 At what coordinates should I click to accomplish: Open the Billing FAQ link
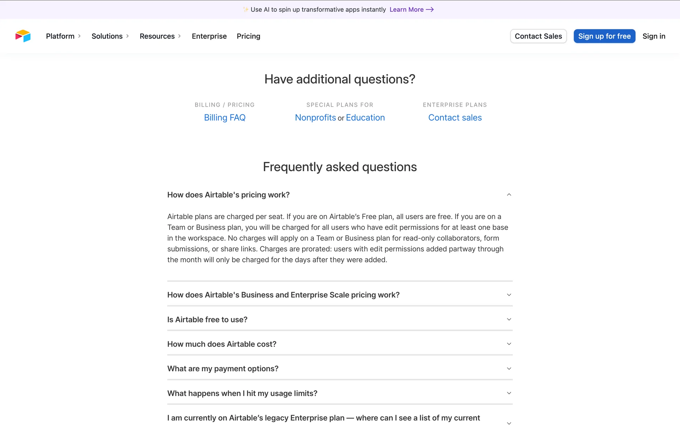[225, 118]
